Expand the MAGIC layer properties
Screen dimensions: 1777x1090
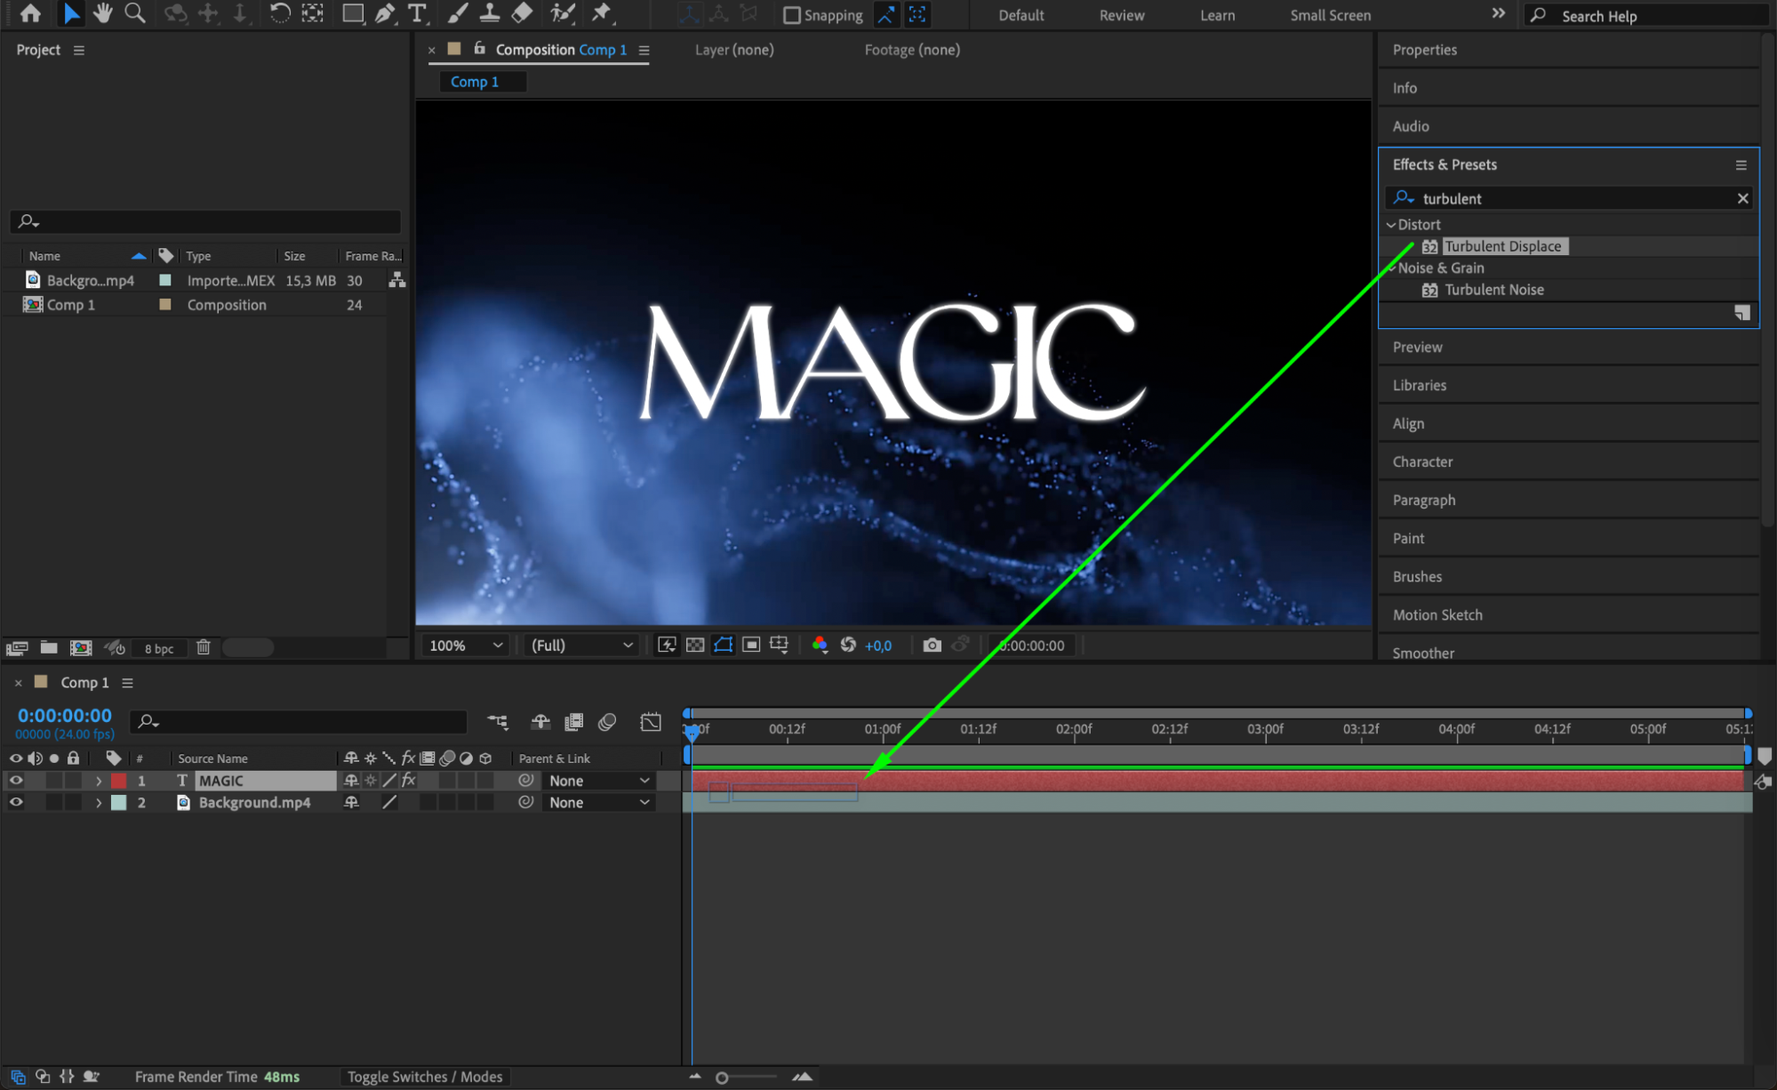(x=99, y=781)
